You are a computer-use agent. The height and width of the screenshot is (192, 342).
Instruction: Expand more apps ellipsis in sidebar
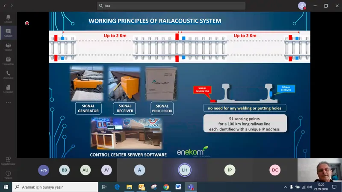(x=8, y=103)
